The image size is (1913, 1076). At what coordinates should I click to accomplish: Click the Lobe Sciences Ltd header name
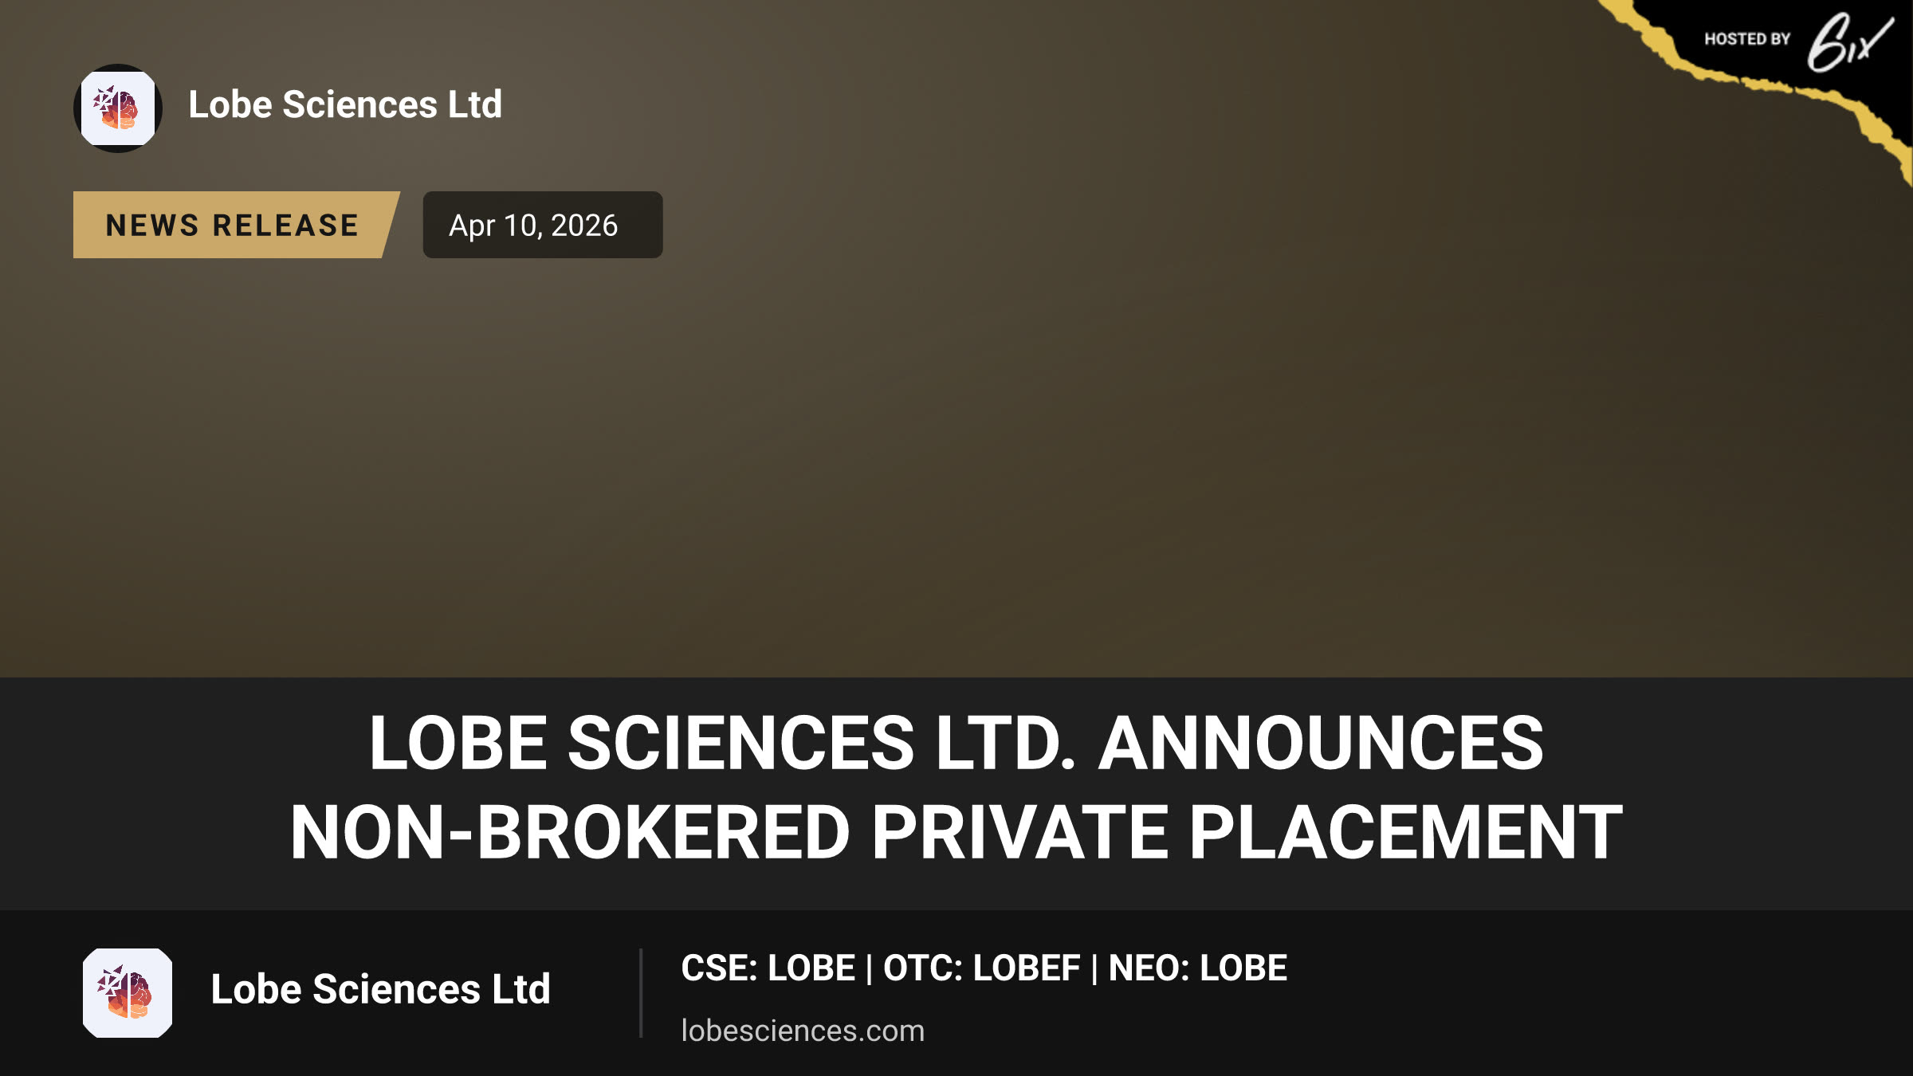[345, 104]
